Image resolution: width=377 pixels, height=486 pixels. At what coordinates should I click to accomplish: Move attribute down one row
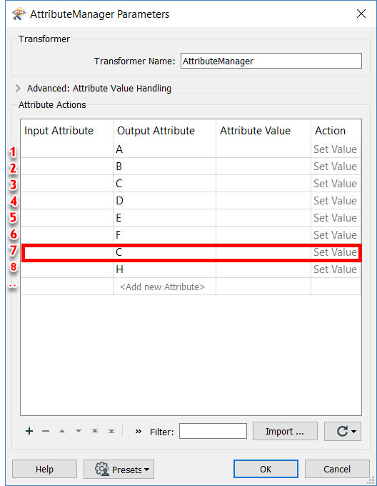coord(79,431)
